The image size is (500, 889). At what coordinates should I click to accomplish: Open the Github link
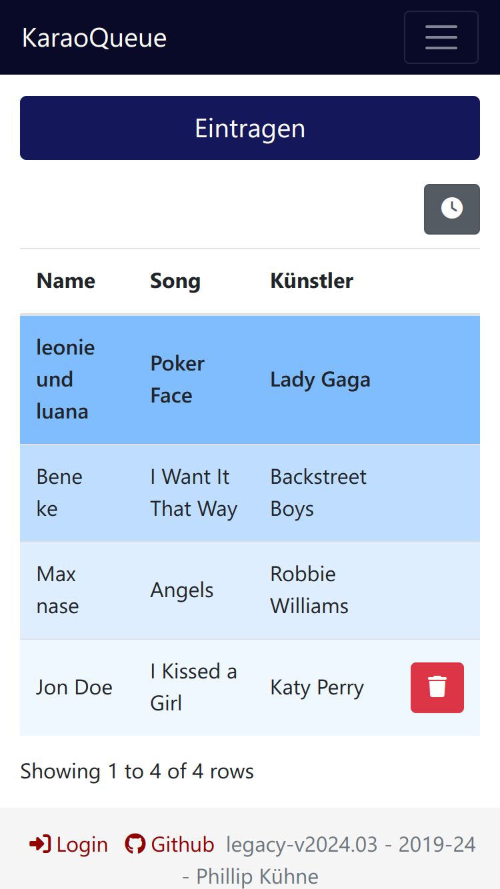click(170, 844)
